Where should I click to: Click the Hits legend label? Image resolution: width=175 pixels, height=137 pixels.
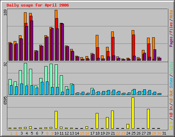click(x=171, y=14)
